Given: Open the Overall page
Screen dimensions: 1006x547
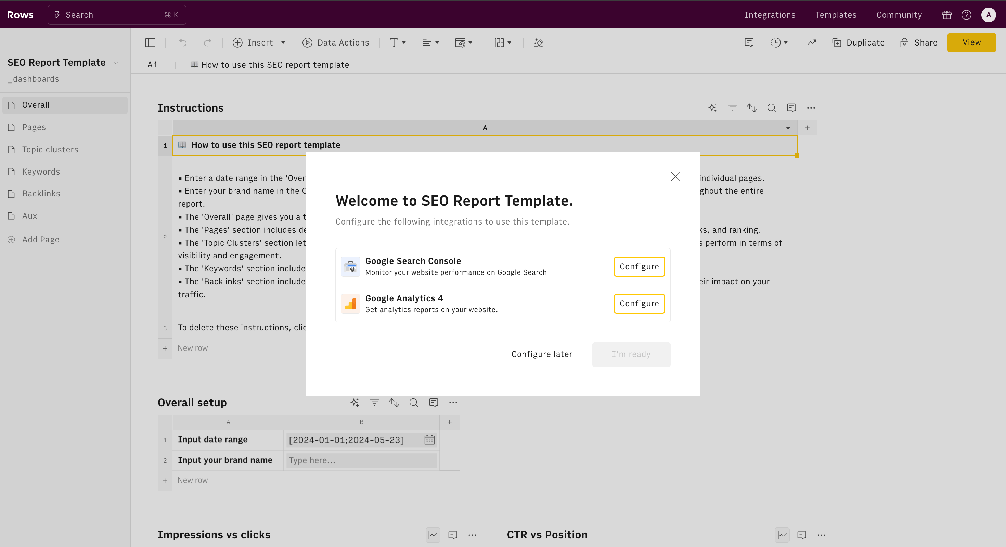Looking at the screenshot, I should (65, 105).
